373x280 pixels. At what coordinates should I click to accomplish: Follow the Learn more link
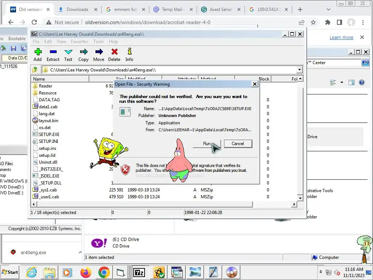(341, 38)
